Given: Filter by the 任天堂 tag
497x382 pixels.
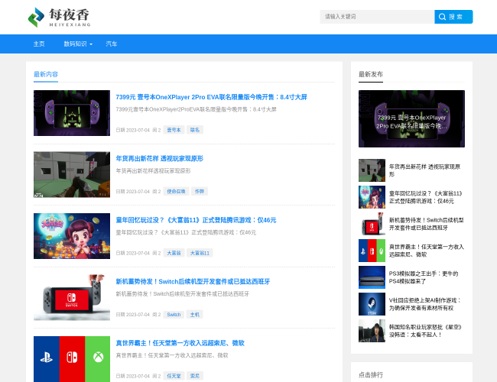Looking at the screenshot, I should click(x=174, y=376).
